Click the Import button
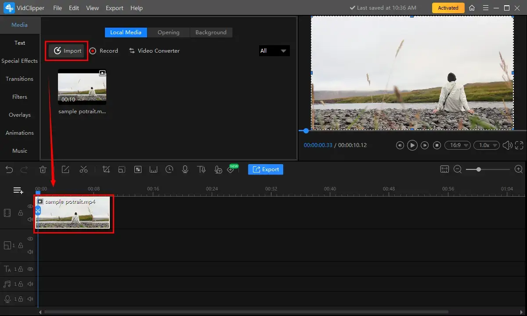This screenshot has width=527, height=316. coord(67,51)
